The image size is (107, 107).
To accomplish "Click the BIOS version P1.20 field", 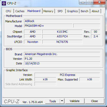I will pyautogui.click(x=62, y=59).
